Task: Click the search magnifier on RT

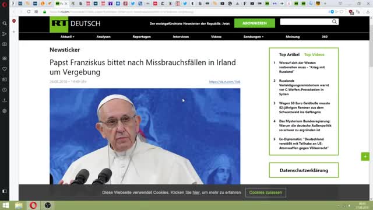Action: tap(335, 22)
